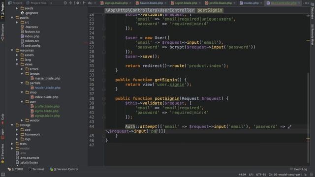Click the 44:94 caret position indicator
Screen dimensions: 315x177
[242, 175]
